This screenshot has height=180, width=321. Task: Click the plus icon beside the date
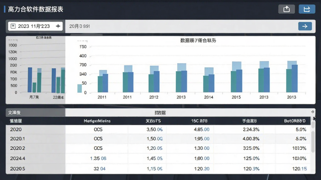click(58, 26)
